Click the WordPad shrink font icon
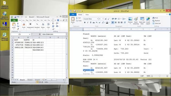Image resolution: width=171 pixels, height=96 pixels. [x=108, y=19]
